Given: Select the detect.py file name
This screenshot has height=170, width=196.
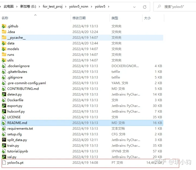Looking at the screenshot, I should (x=14, y=95).
